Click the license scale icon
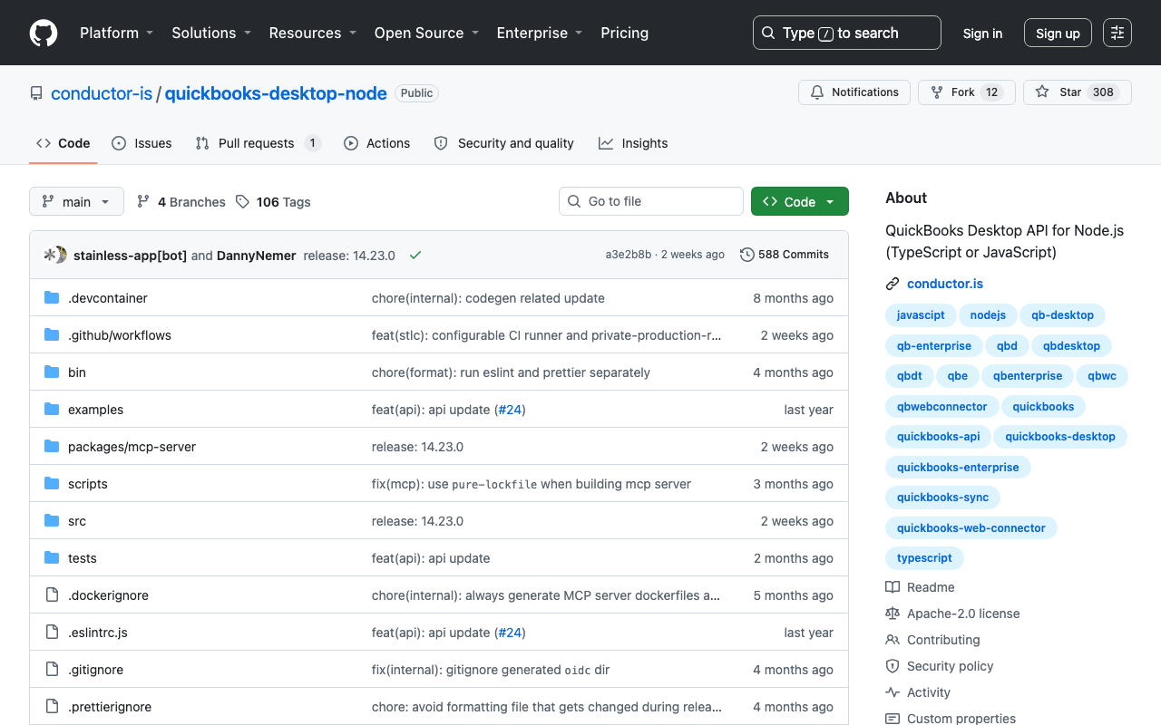The width and height of the screenshot is (1161, 725). click(893, 614)
